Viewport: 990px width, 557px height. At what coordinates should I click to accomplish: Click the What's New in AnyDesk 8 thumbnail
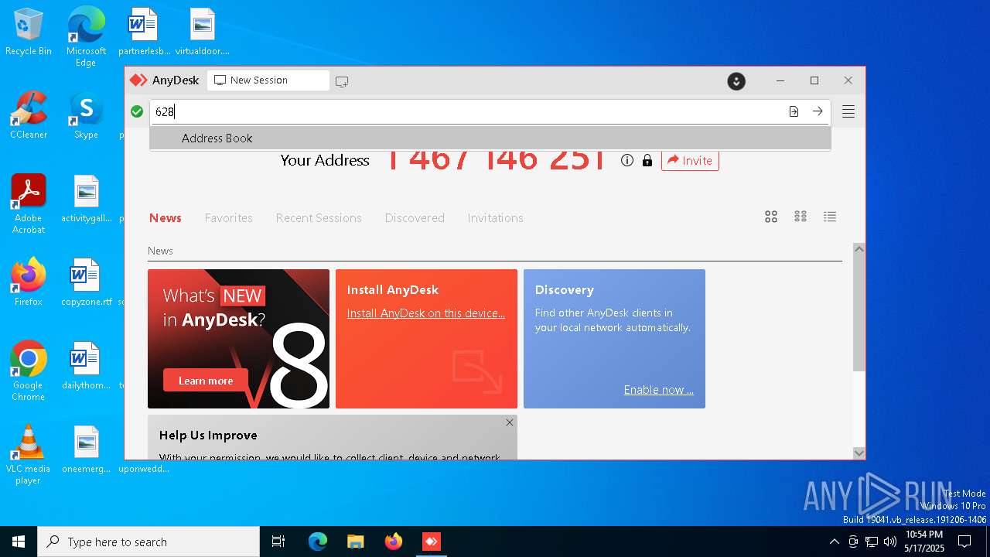point(238,339)
